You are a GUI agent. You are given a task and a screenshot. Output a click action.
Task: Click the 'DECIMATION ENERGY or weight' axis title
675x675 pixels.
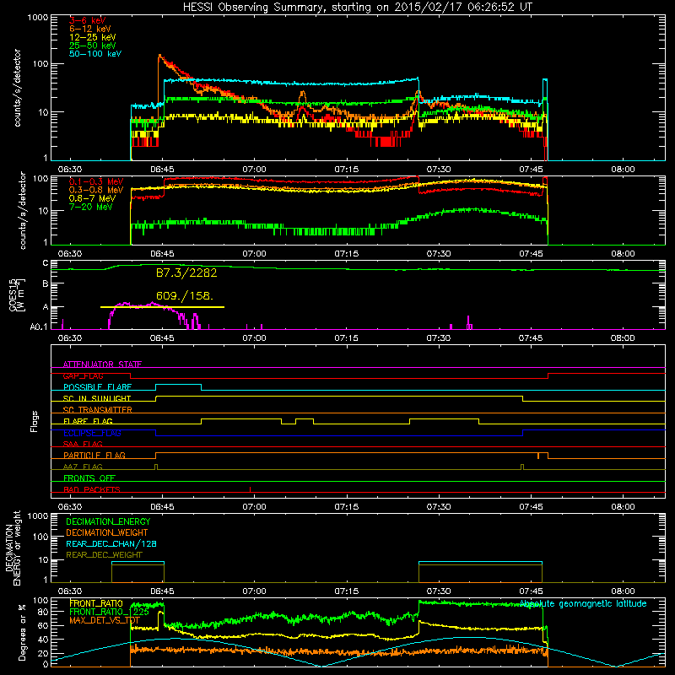coord(13,548)
